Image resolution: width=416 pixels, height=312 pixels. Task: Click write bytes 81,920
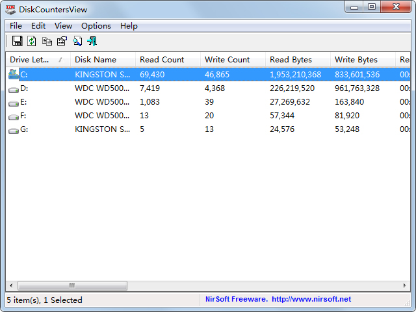click(x=347, y=116)
